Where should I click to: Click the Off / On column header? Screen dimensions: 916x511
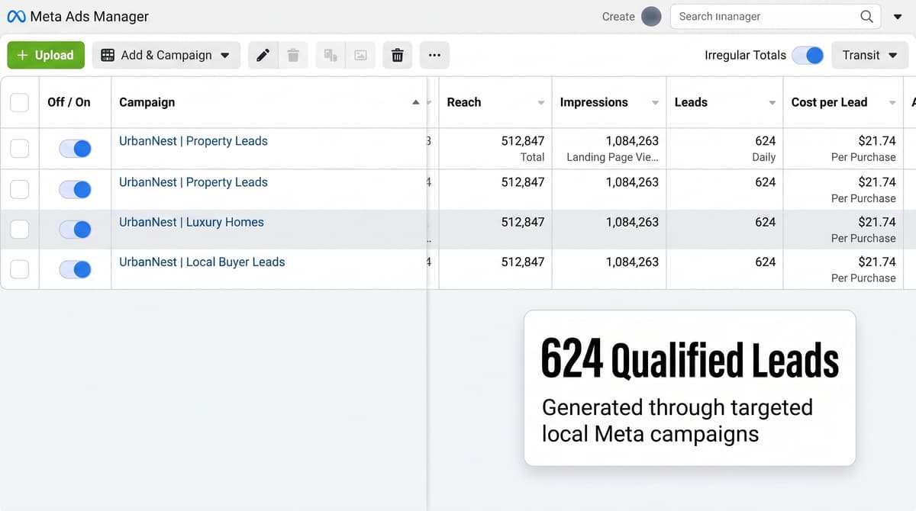click(69, 102)
